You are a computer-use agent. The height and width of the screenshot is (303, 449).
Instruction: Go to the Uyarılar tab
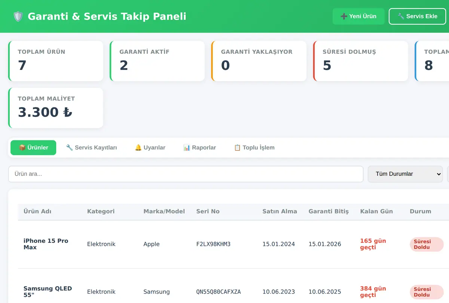pos(150,148)
